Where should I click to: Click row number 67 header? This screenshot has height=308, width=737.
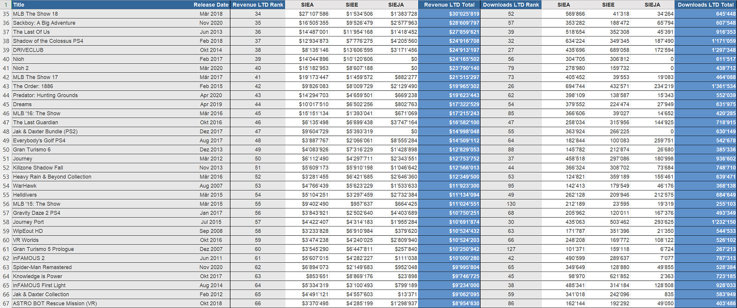click(6, 304)
